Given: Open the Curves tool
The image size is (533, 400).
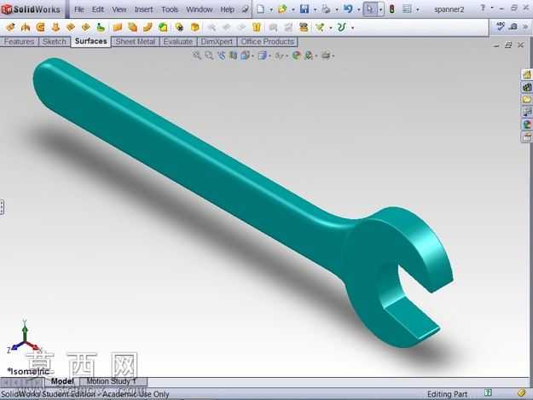Looking at the screenshot, I should (341, 26).
